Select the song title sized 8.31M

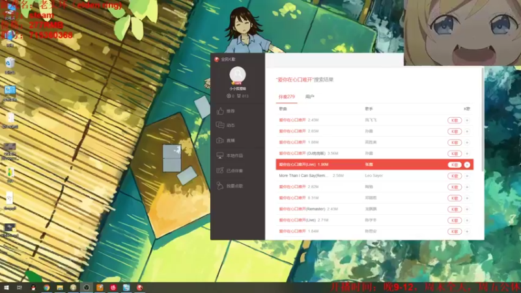(292, 198)
